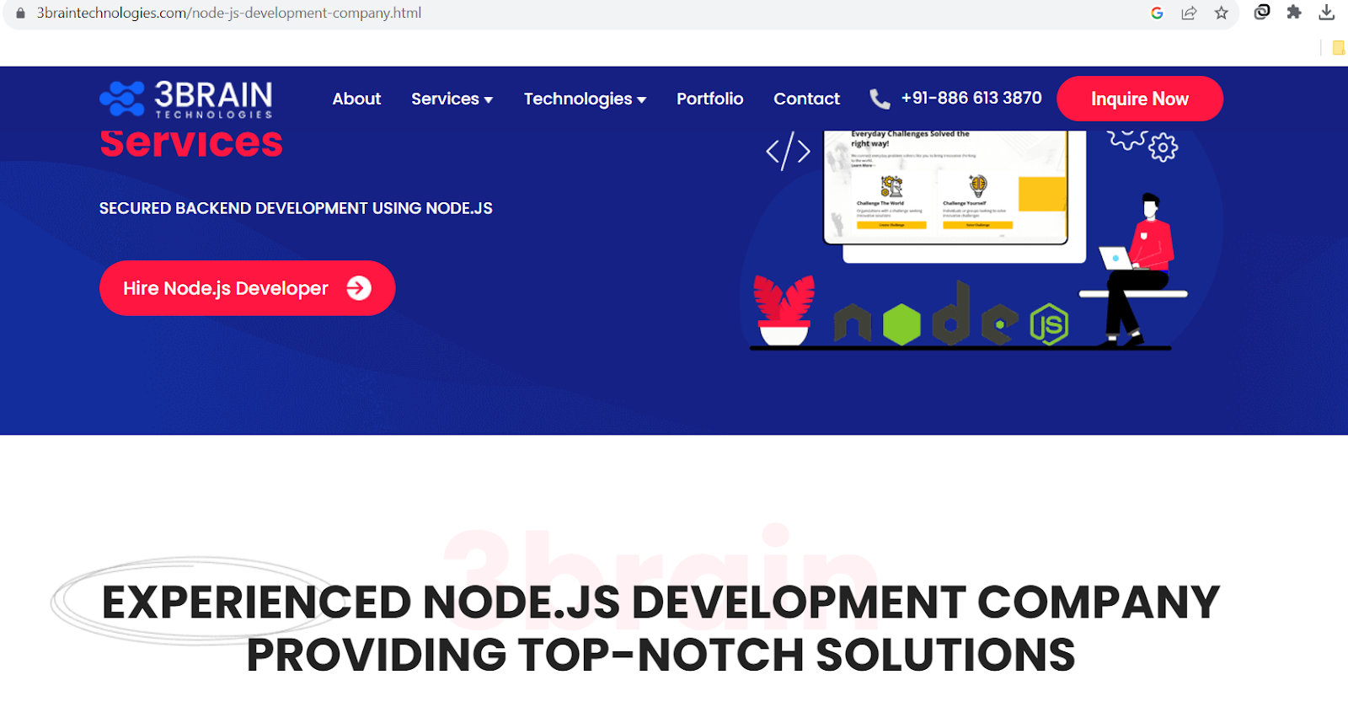The height and width of the screenshot is (712, 1348).
Task: Open the browser extensions puzzle icon
Action: (x=1294, y=12)
